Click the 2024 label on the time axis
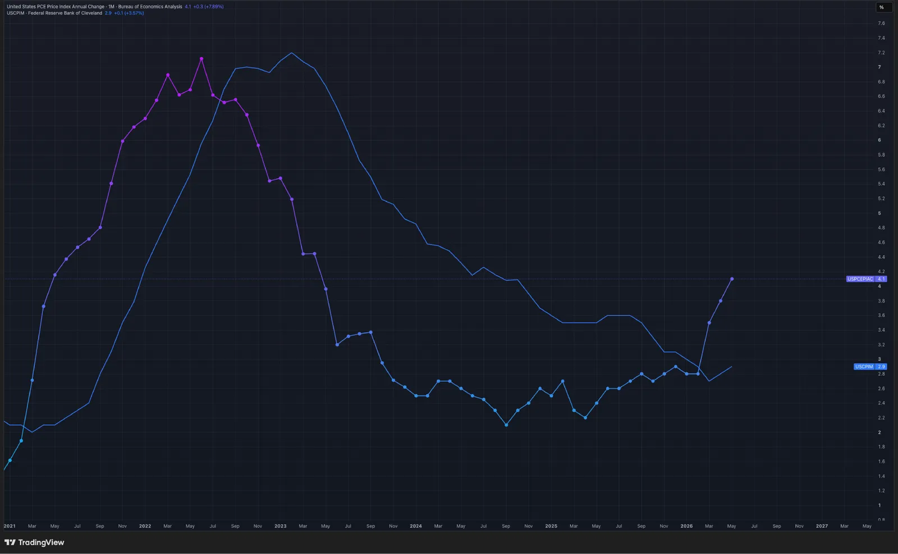 [416, 526]
